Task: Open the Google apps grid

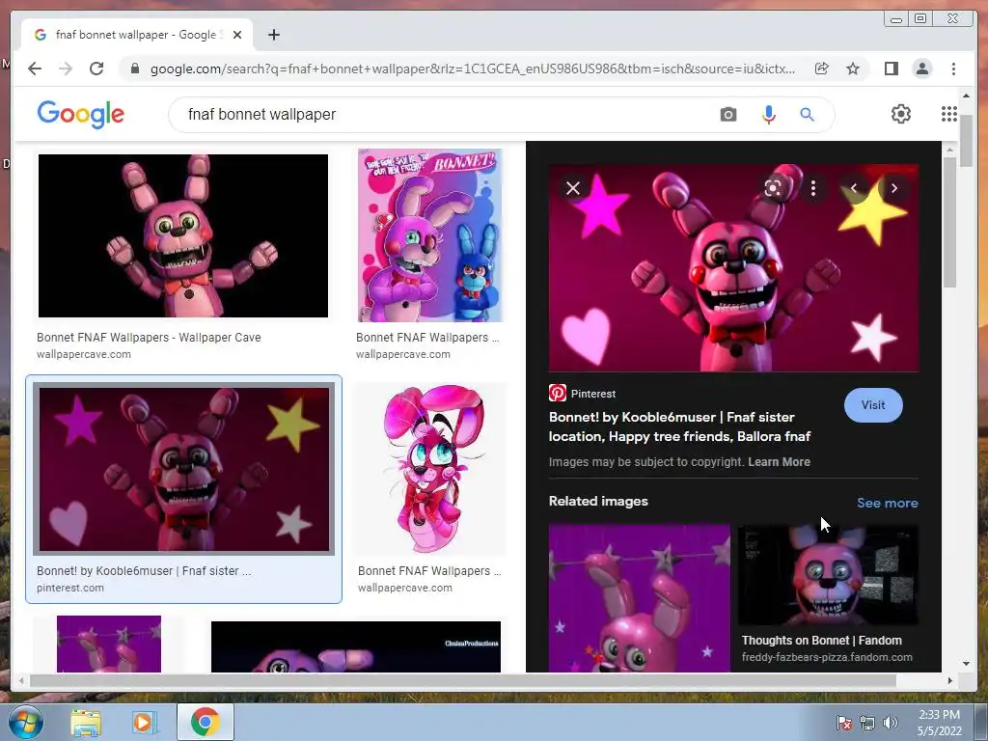Action: (949, 114)
